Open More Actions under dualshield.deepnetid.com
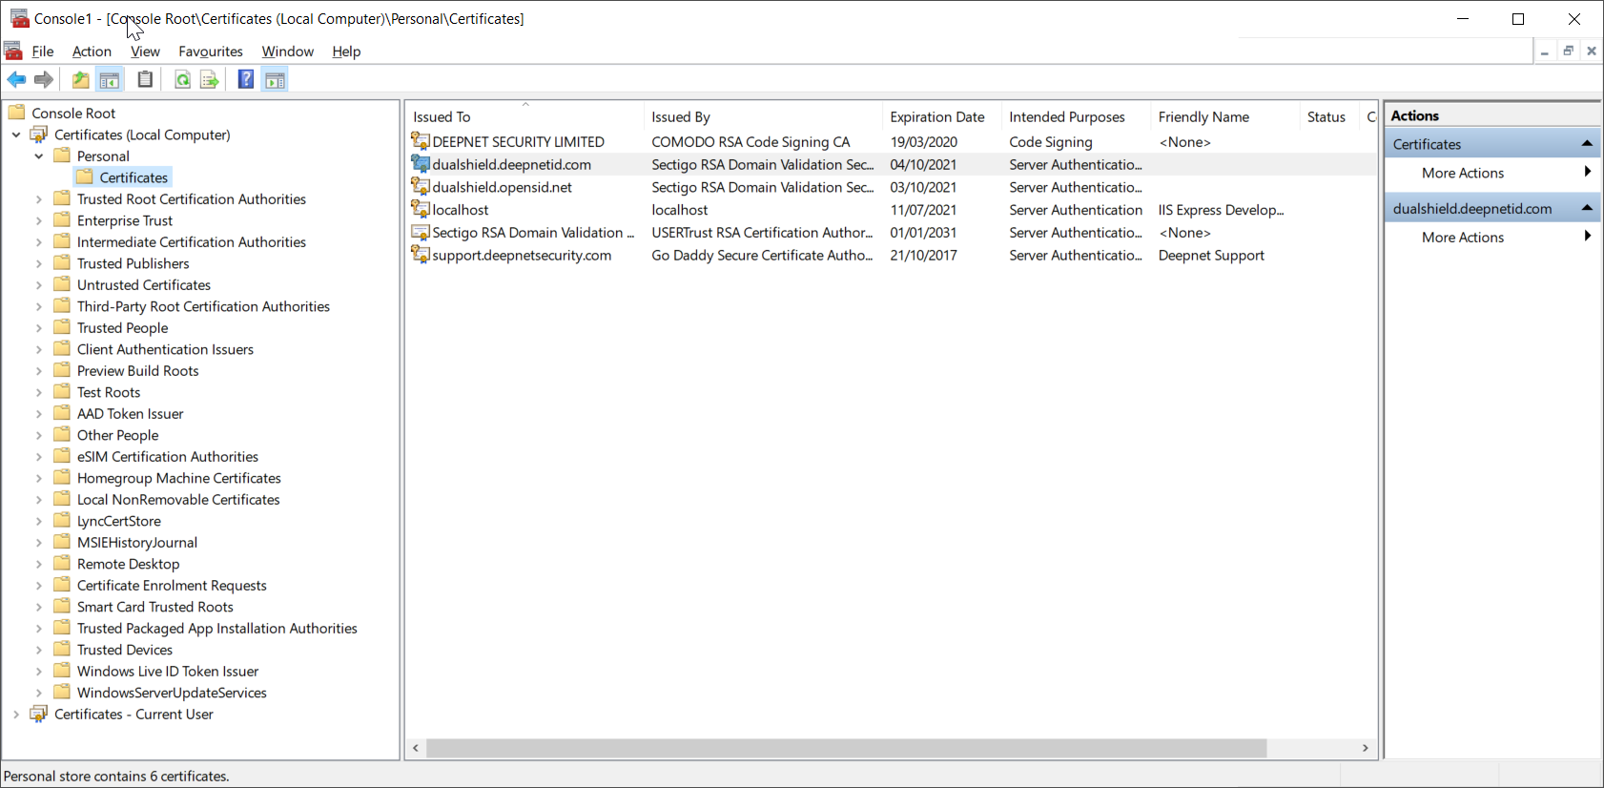This screenshot has height=788, width=1604. click(1462, 238)
